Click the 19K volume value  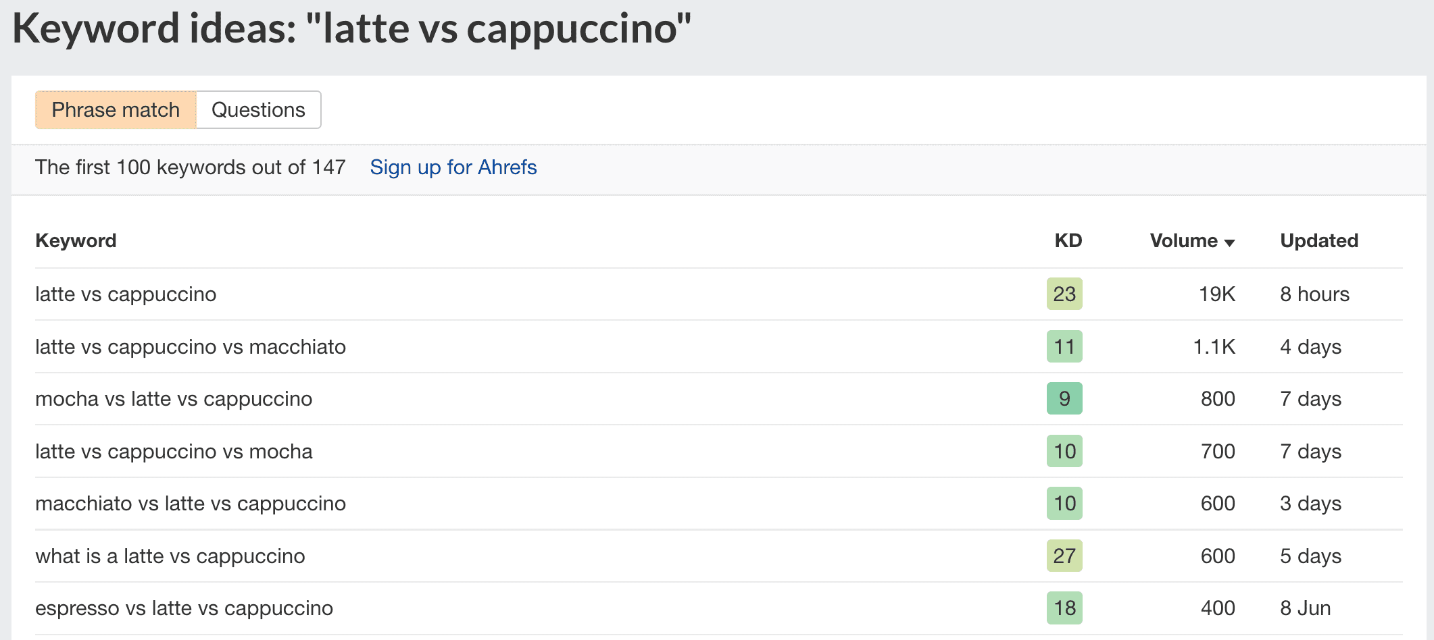(x=1216, y=294)
